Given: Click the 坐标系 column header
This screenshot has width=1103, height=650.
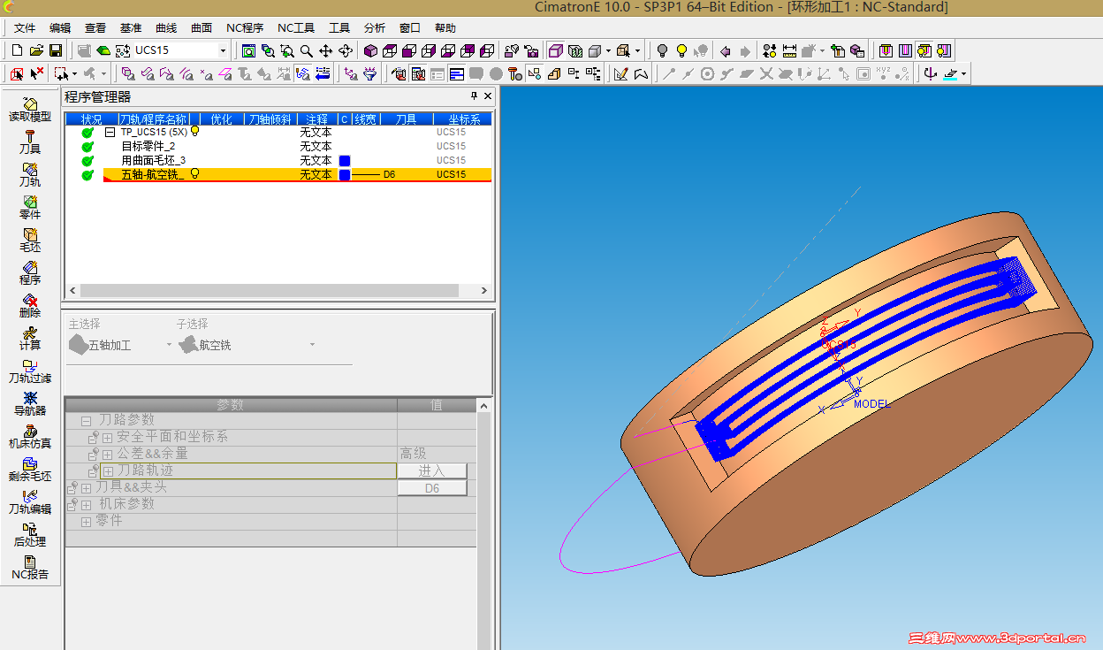Looking at the screenshot, I should tap(463, 119).
